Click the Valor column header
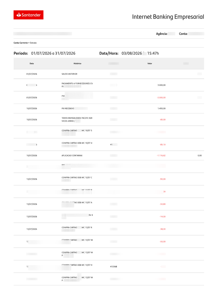This screenshot has height=307, width=217. click(x=150, y=64)
